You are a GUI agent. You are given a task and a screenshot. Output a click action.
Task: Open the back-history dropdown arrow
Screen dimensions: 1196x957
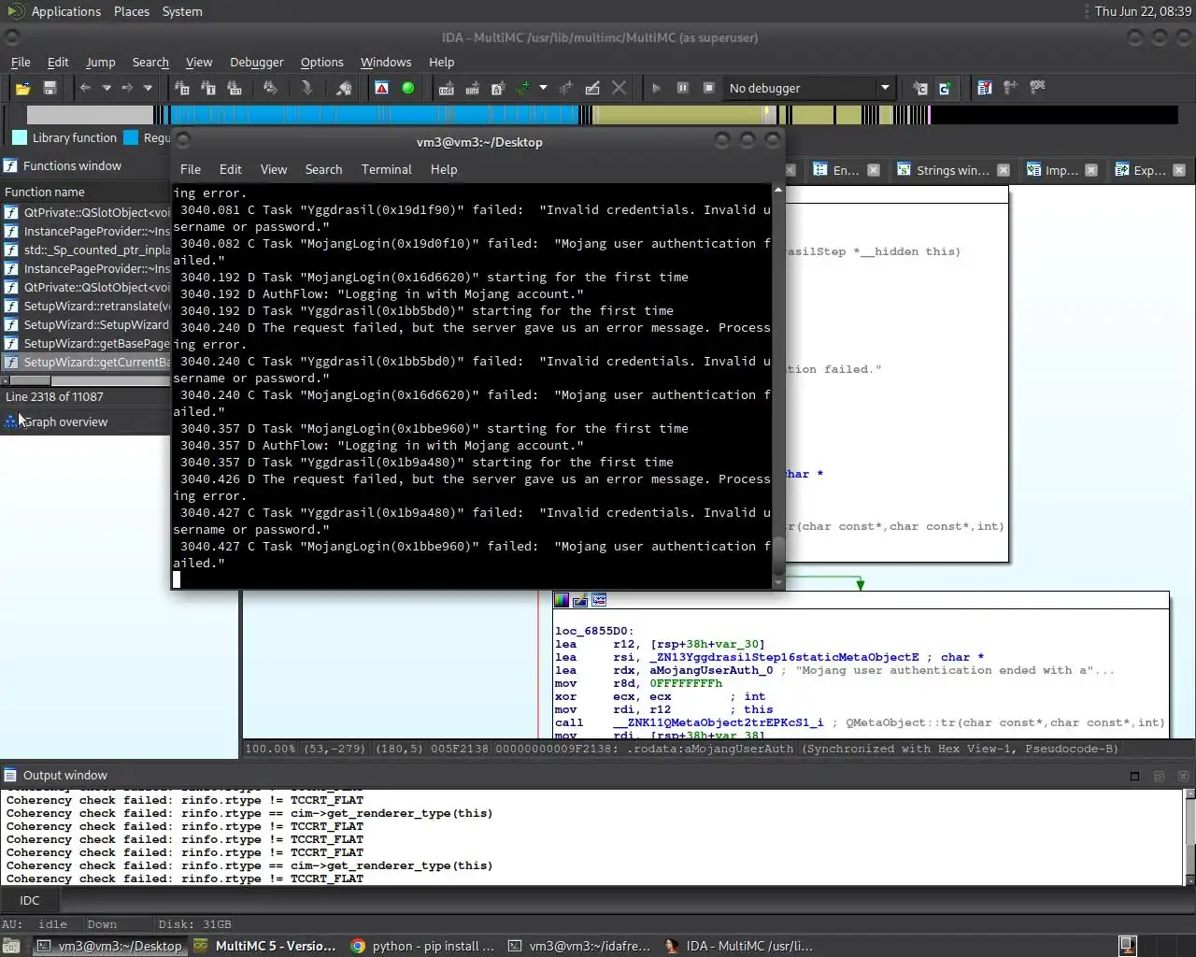[107, 88]
